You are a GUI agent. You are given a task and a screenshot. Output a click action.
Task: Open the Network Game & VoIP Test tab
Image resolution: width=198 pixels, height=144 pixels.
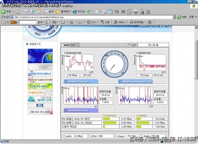(135, 82)
